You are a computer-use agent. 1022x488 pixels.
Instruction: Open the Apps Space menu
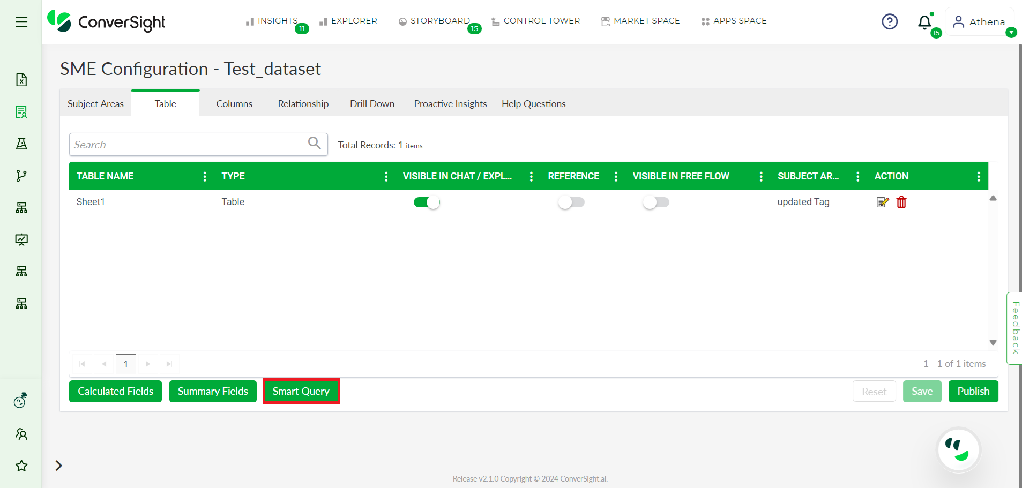(x=734, y=21)
